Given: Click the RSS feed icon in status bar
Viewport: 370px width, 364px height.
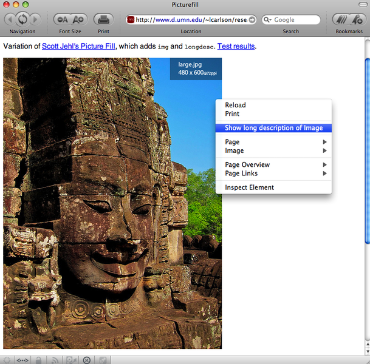Looking at the screenshot, I should 55,360.
